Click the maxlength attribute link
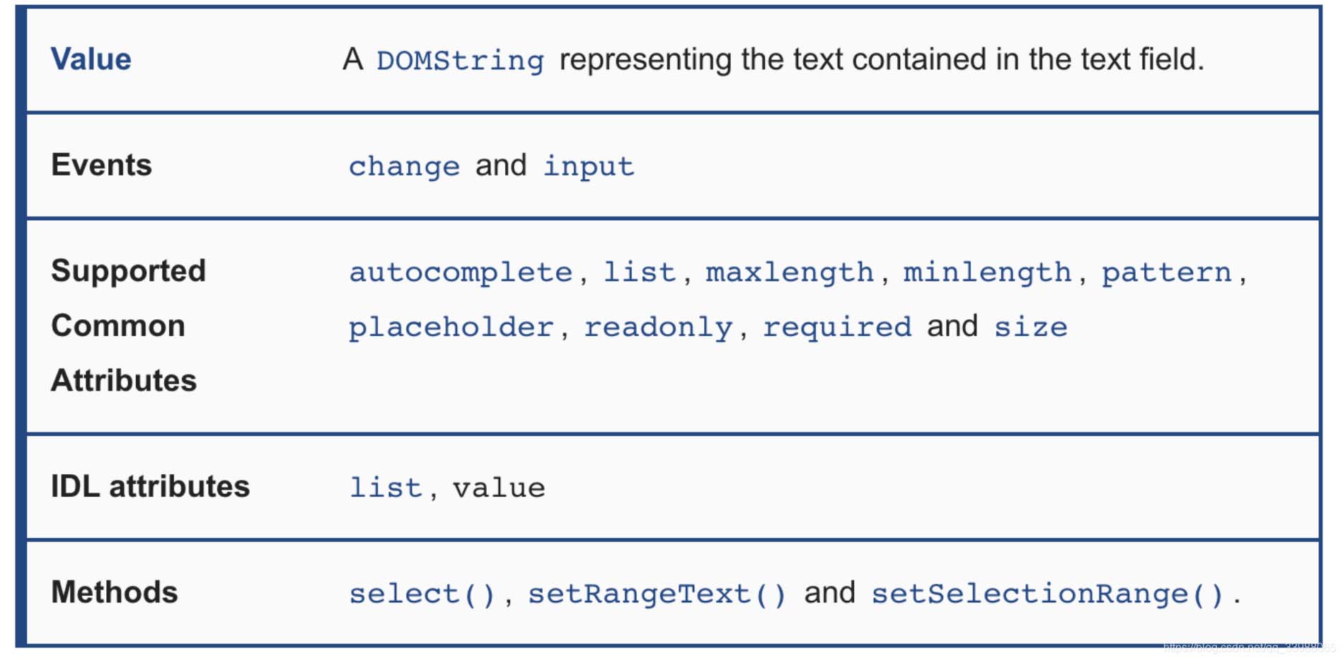The width and height of the screenshot is (1343, 661). [x=790, y=273]
